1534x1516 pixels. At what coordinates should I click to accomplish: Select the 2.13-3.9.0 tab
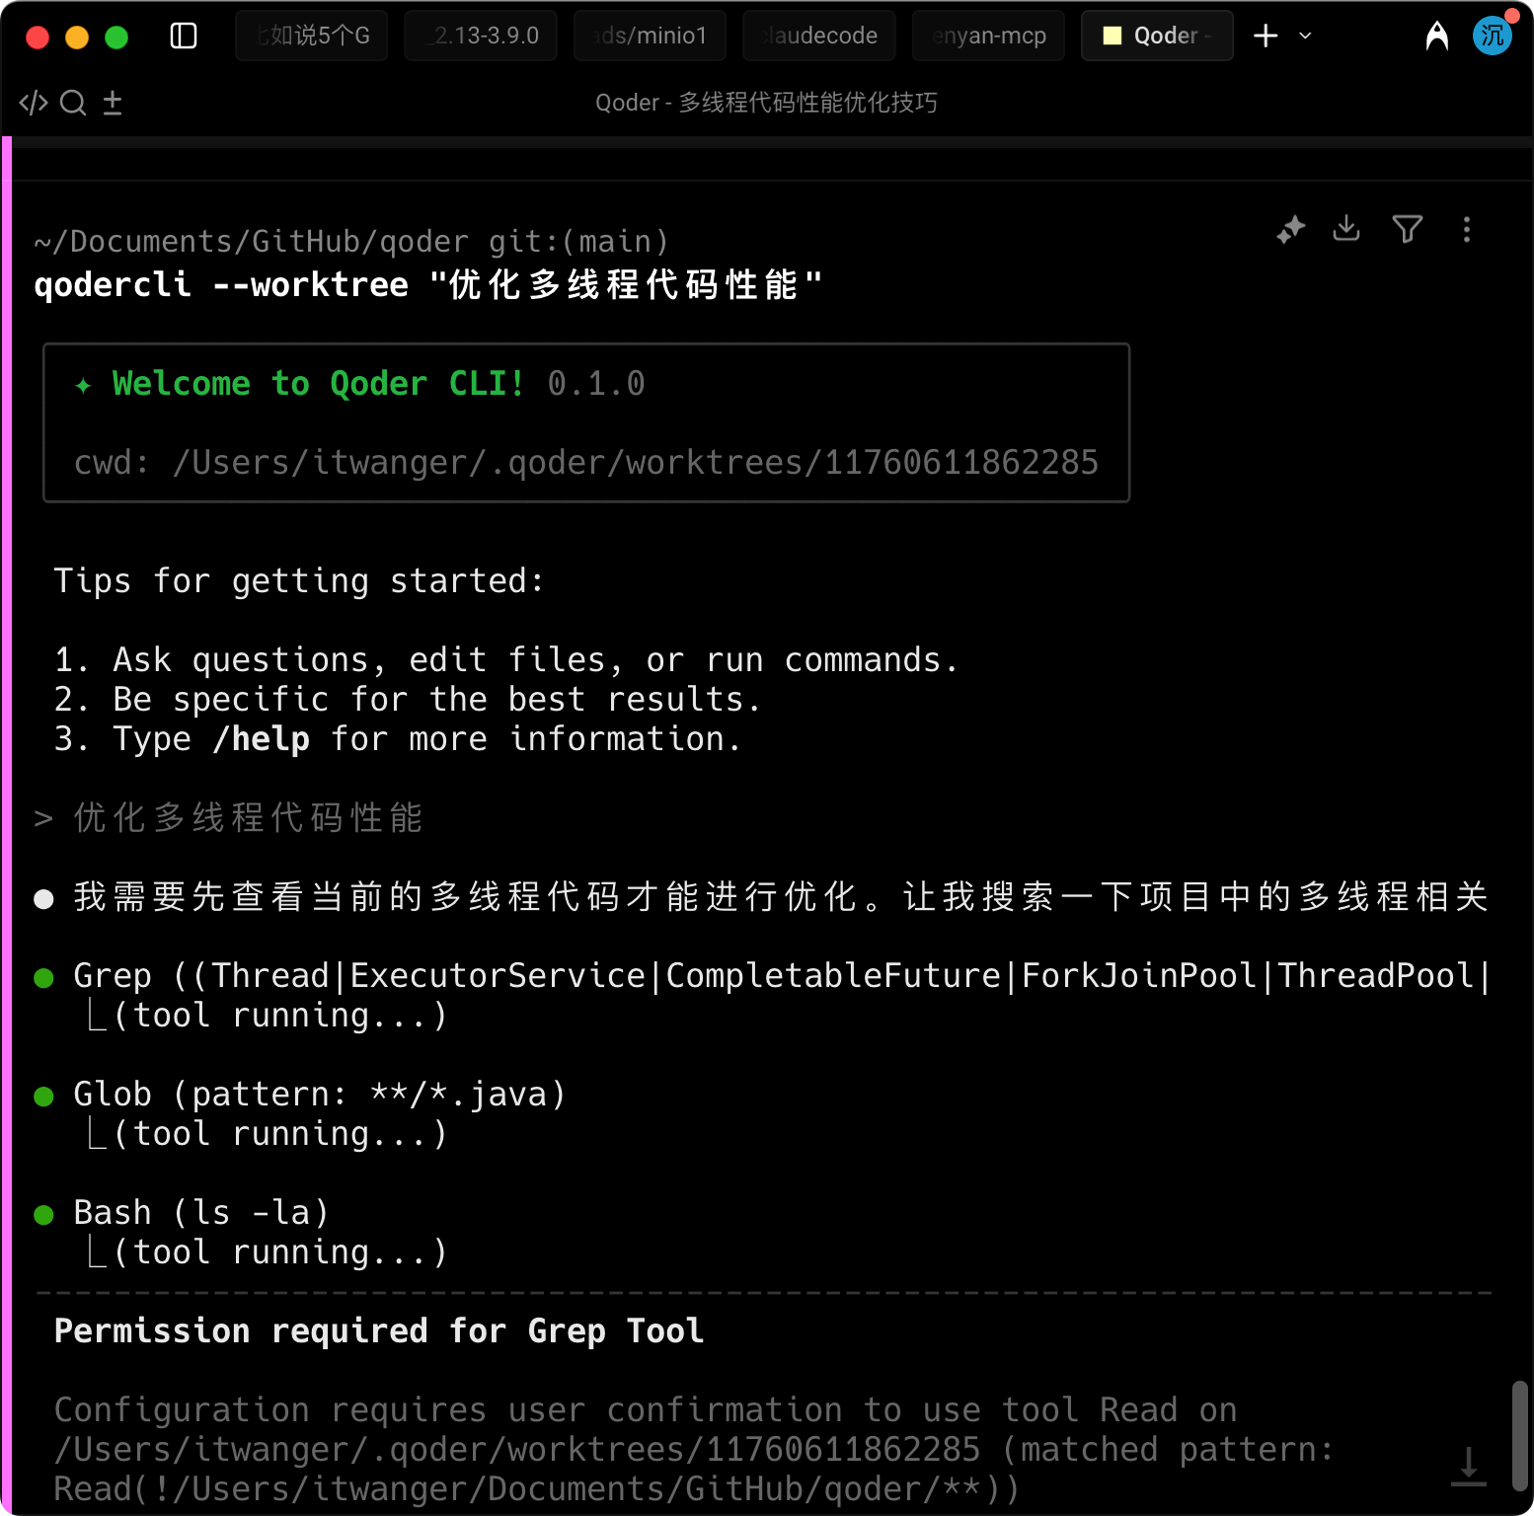point(481,37)
